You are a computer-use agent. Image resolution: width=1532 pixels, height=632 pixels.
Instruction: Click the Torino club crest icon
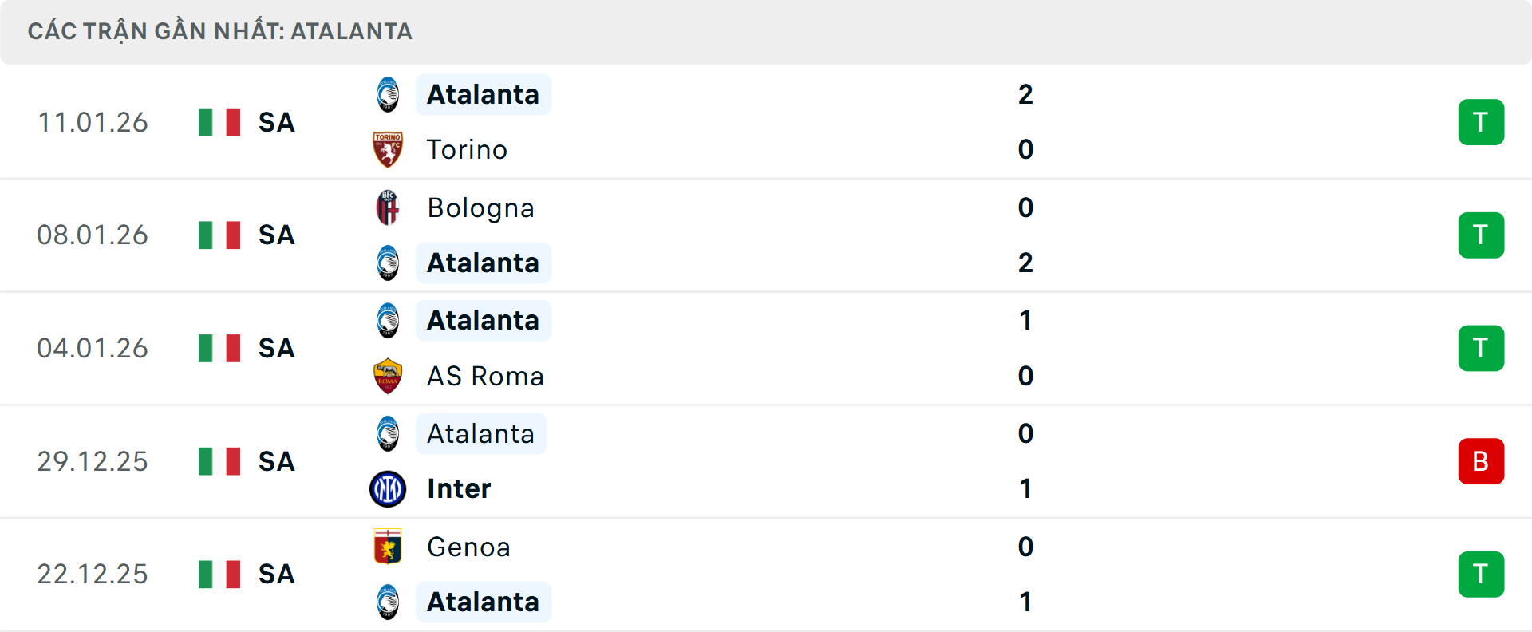click(388, 149)
